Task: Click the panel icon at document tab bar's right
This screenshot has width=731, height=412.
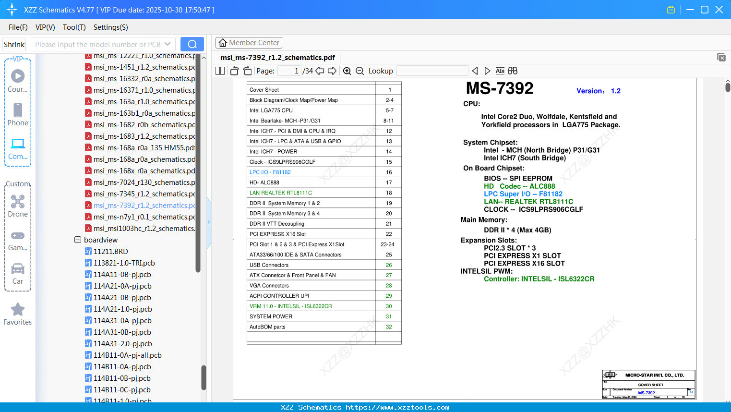Action: click(721, 57)
